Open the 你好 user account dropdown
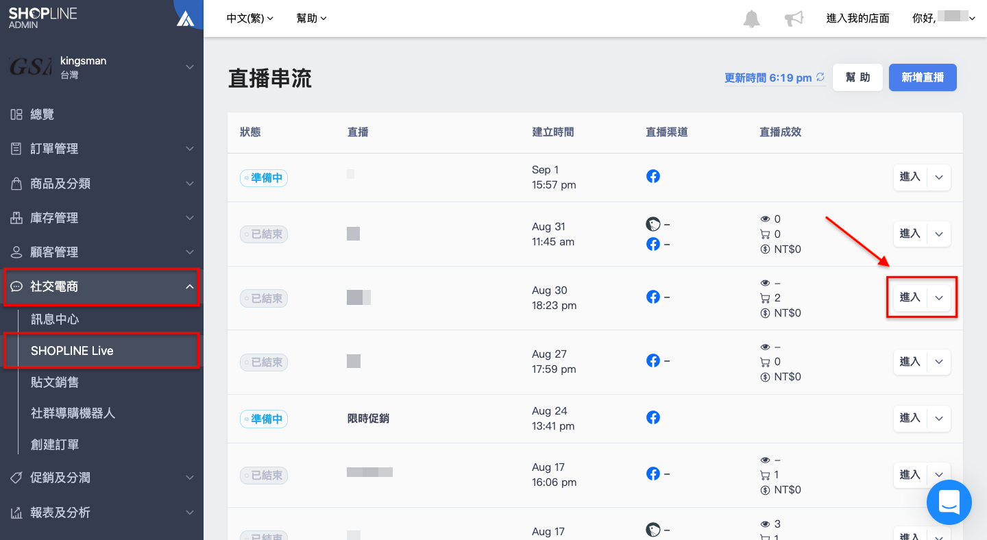Screen dimensions: 987x540 pyautogui.click(x=944, y=19)
